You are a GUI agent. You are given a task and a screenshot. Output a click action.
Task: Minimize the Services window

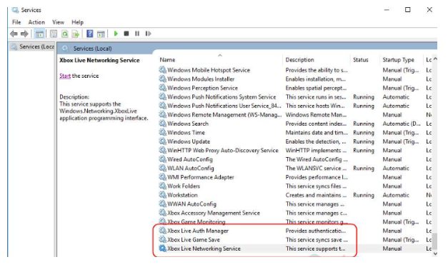387,10
